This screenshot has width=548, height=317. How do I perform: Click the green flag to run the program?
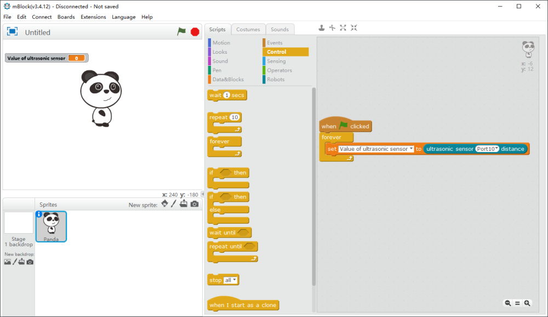click(x=181, y=31)
